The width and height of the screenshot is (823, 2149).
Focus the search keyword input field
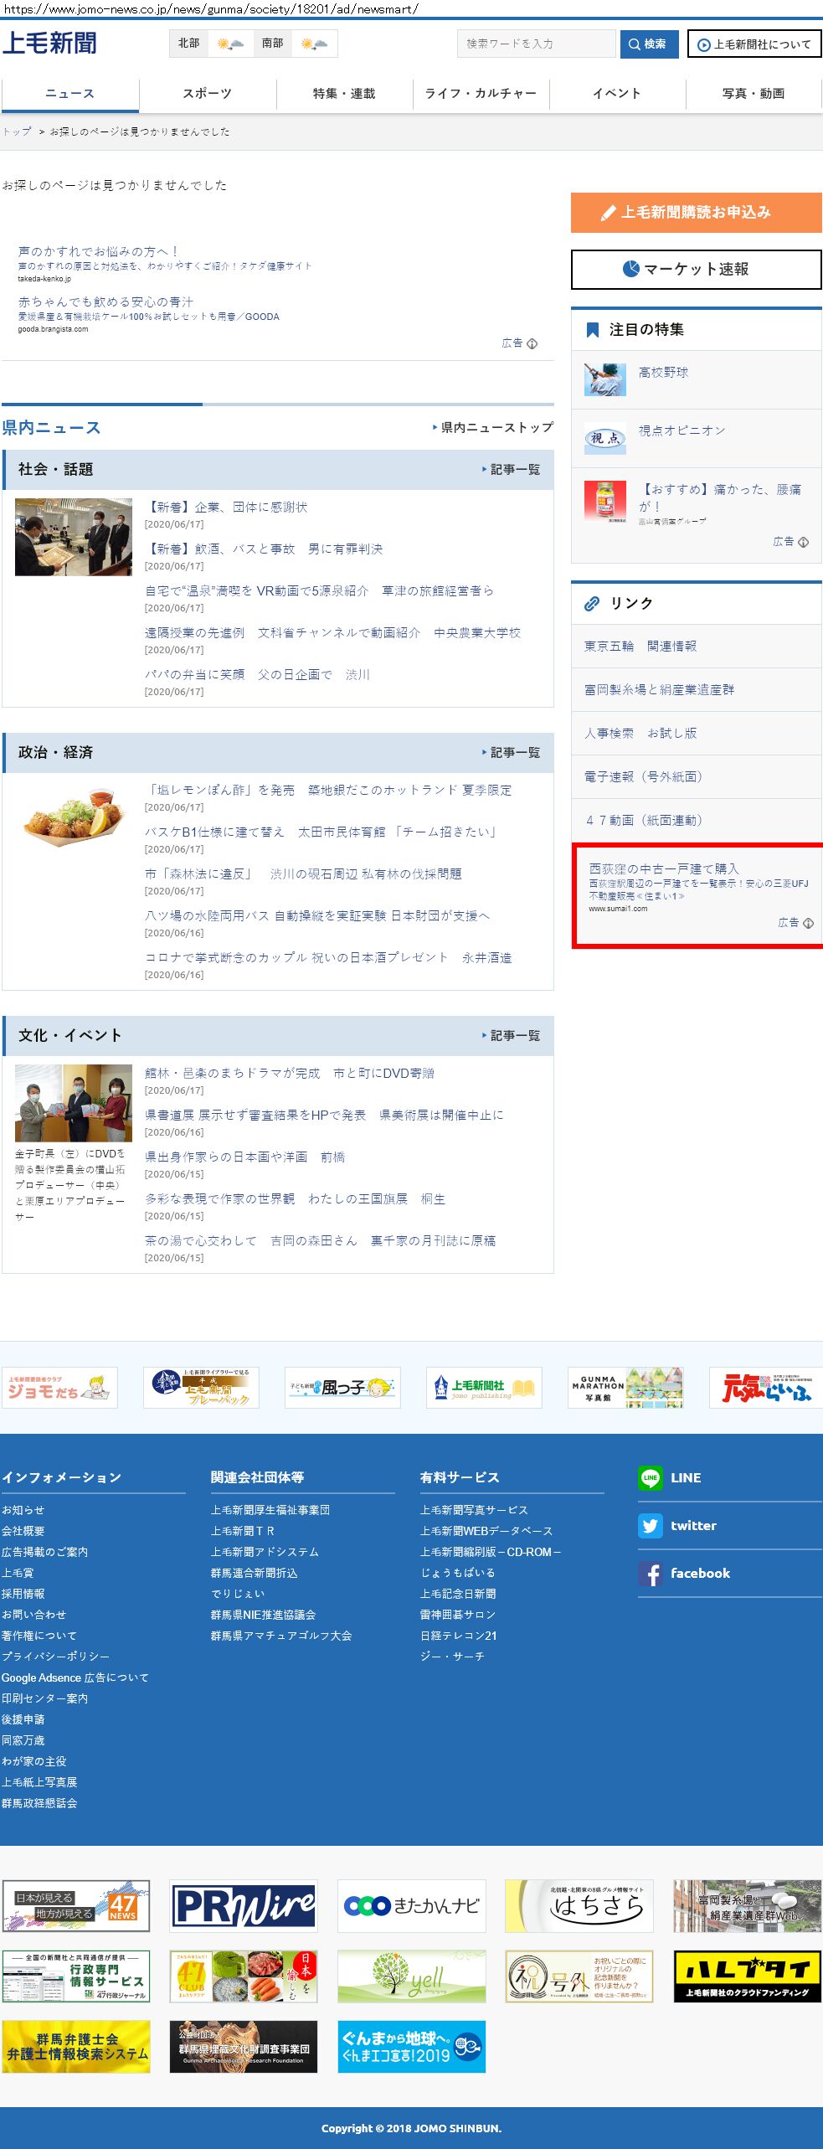[x=536, y=44]
